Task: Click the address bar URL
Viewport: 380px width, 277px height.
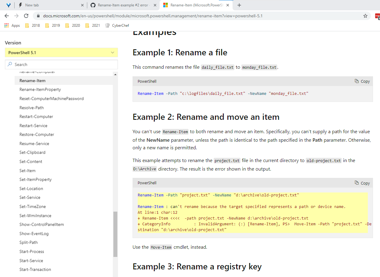Action: [153, 16]
